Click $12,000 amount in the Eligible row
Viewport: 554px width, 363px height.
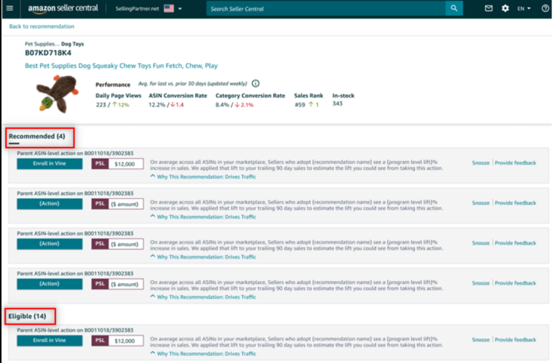click(x=126, y=341)
